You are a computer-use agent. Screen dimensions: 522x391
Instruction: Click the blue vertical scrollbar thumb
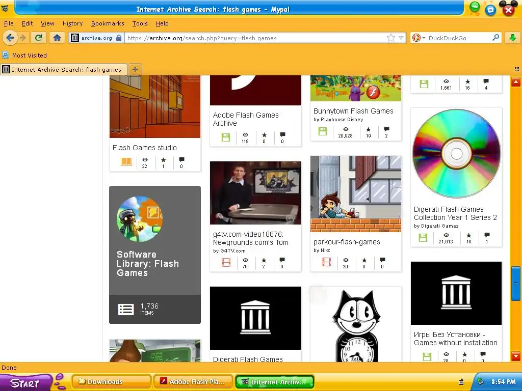516,283
